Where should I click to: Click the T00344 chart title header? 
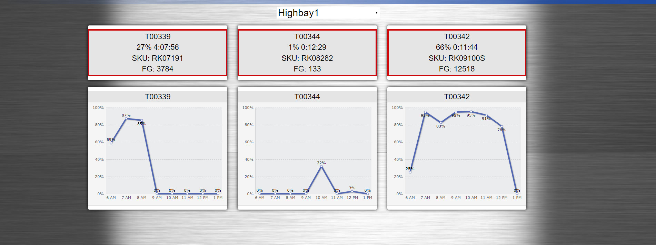pyautogui.click(x=307, y=97)
